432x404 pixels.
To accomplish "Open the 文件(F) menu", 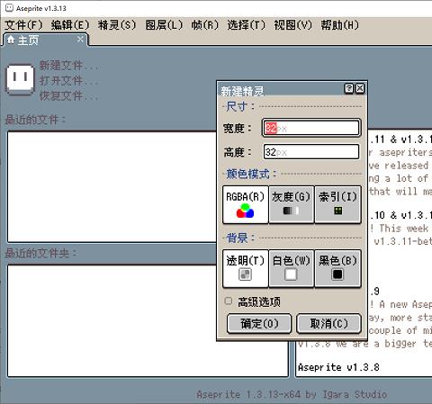I will click(x=23, y=25).
